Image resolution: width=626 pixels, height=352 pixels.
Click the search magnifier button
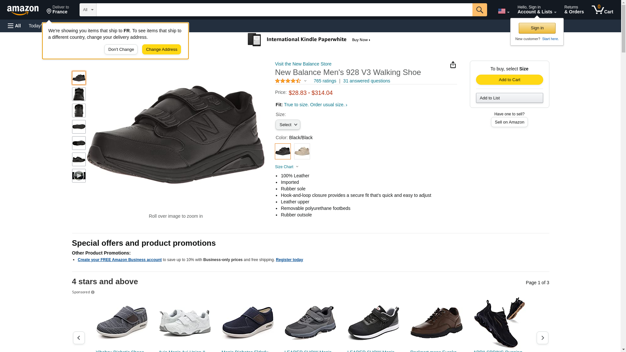coord(479,10)
